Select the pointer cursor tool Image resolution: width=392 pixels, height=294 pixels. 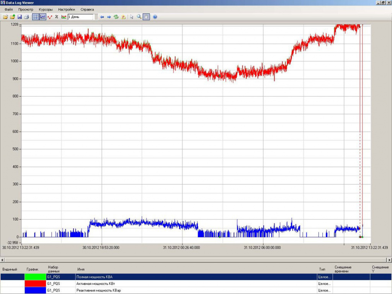pos(132,17)
